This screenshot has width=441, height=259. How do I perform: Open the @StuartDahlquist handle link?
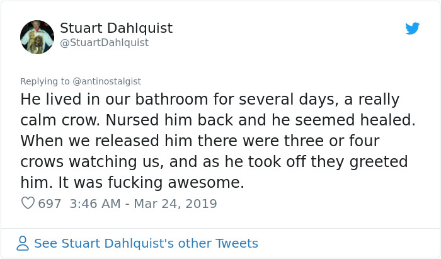pyautogui.click(x=104, y=43)
